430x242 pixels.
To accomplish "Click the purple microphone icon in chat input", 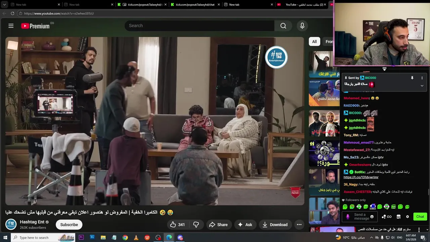I will coord(348,217).
